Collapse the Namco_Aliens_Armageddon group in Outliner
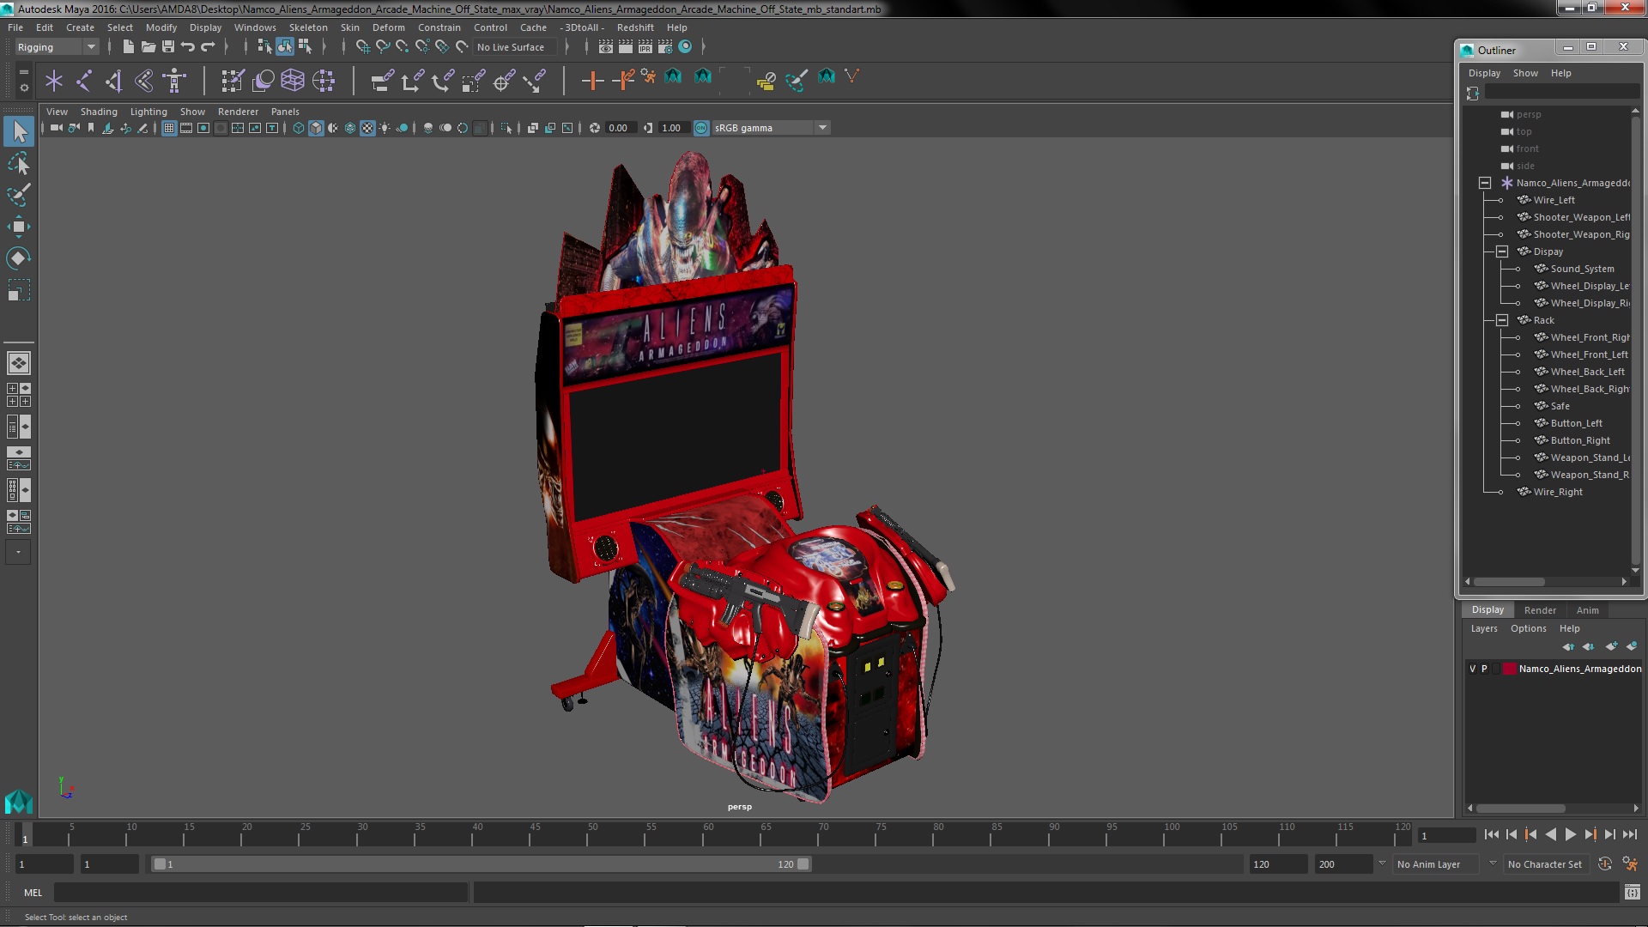The width and height of the screenshot is (1648, 927). click(1484, 183)
